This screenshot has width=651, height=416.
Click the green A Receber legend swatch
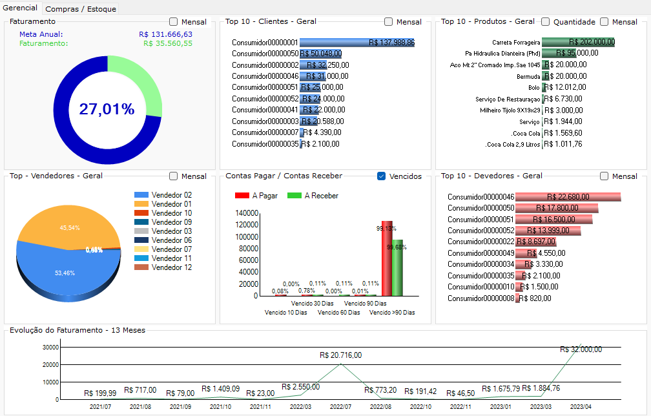pos(294,196)
